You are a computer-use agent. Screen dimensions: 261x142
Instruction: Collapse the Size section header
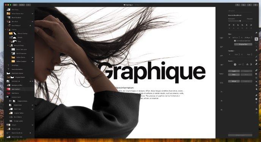[230, 34]
